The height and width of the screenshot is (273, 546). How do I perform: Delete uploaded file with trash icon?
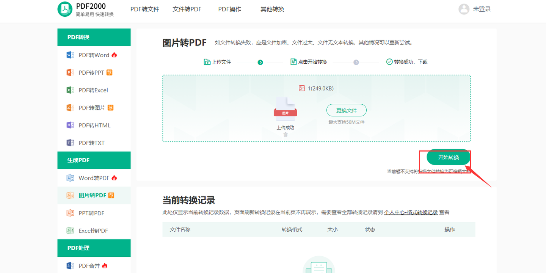click(x=286, y=135)
